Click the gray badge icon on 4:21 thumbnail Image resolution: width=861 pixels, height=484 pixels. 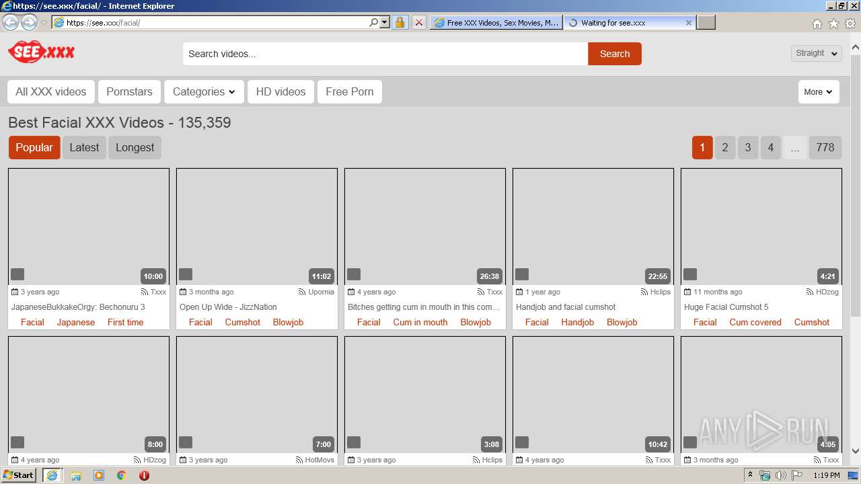690,274
